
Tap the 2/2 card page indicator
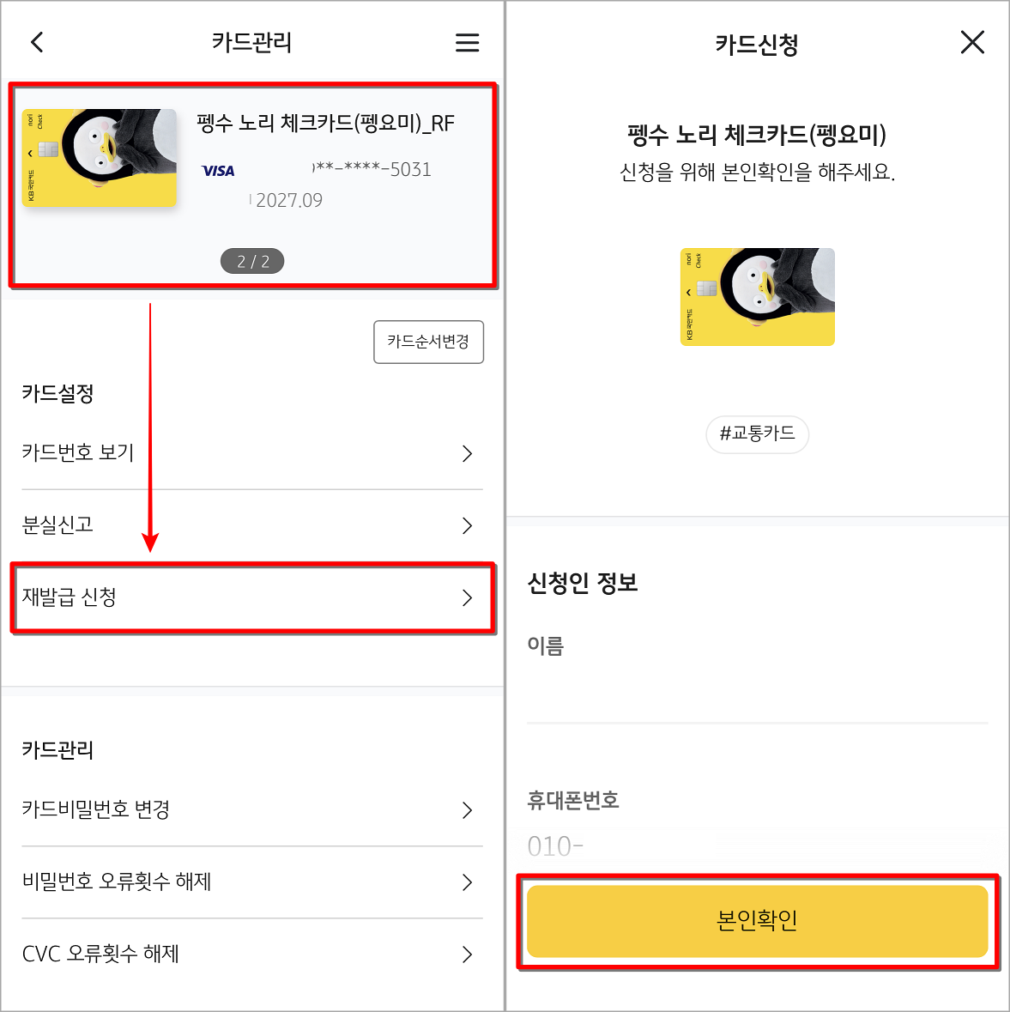[252, 260]
